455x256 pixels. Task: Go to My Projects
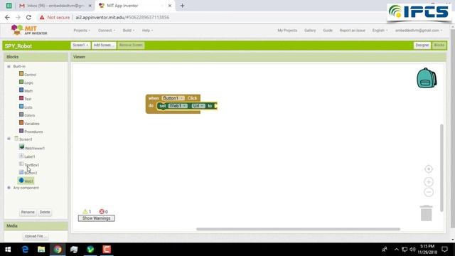click(x=287, y=30)
